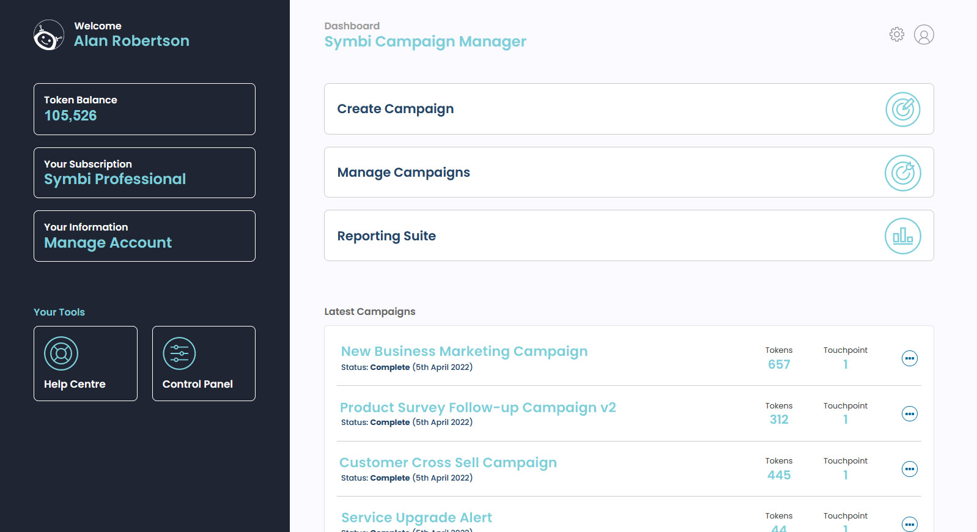
Task: Select the Manage Campaigns circular arrow icon
Action: coord(902,172)
